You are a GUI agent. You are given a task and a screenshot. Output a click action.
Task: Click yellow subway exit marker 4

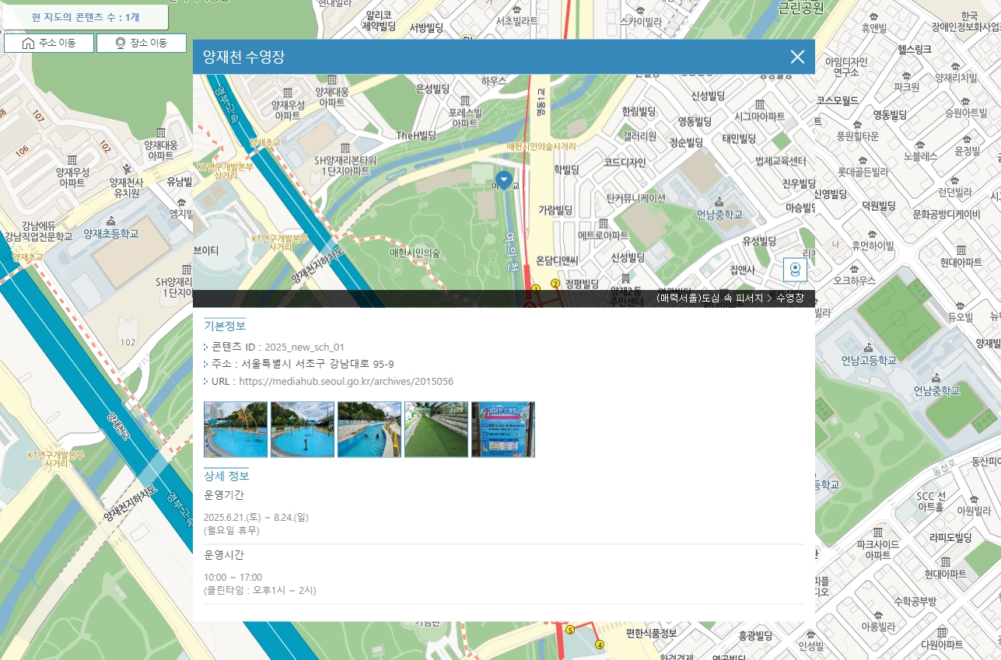tap(600, 644)
